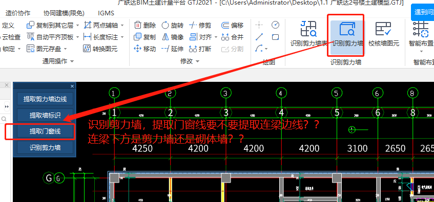Click the 识别剪力墙 panel button
Screen dimensions: 434x202
(x=45, y=148)
